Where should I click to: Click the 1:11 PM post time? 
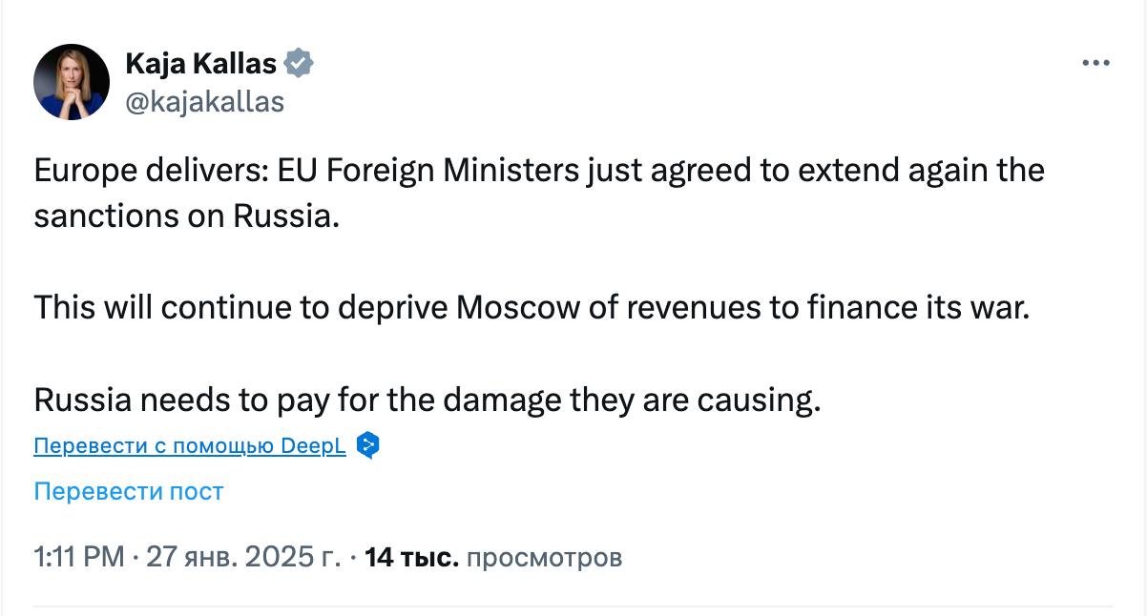click(x=78, y=557)
